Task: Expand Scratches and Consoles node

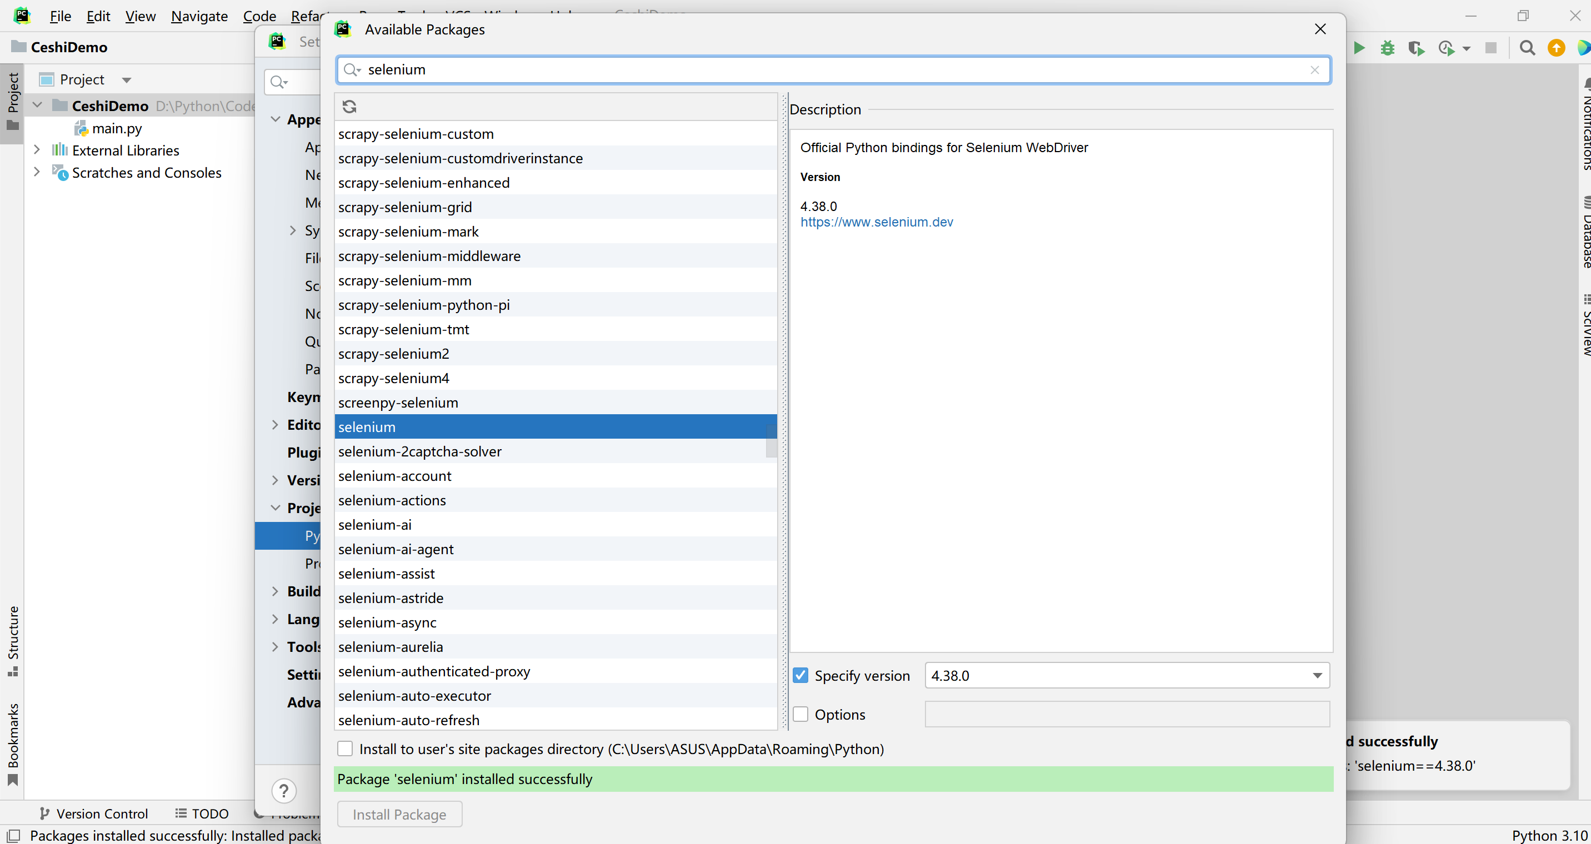Action: pyautogui.click(x=37, y=172)
